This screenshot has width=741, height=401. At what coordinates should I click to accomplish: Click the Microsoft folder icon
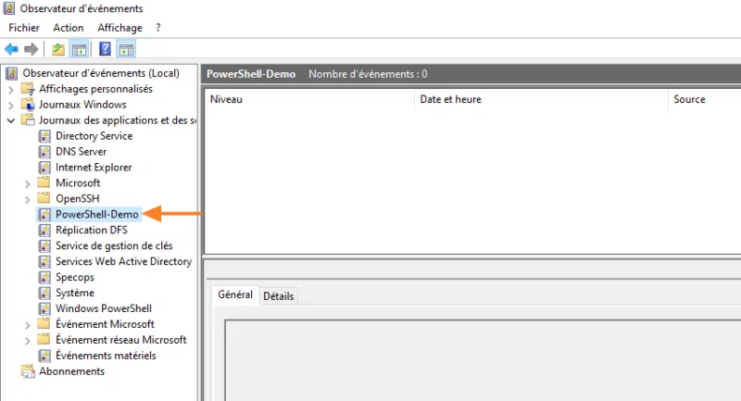44,182
